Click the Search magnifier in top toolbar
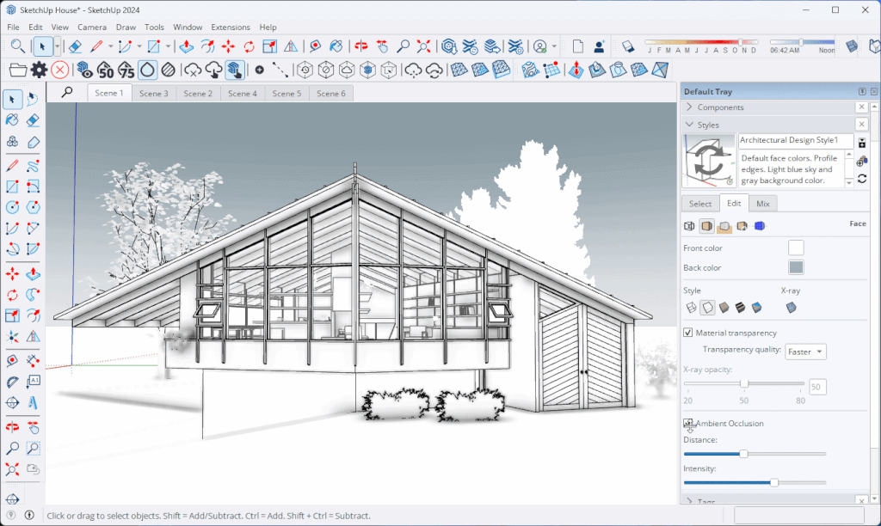 (x=17, y=46)
